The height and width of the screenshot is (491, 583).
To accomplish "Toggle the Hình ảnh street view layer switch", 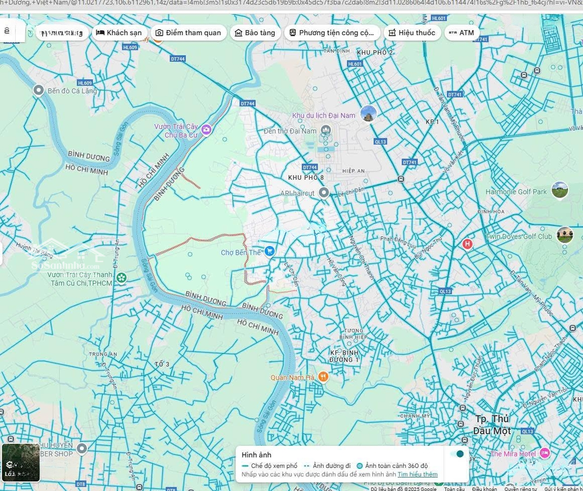I will (x=457, y=454).
